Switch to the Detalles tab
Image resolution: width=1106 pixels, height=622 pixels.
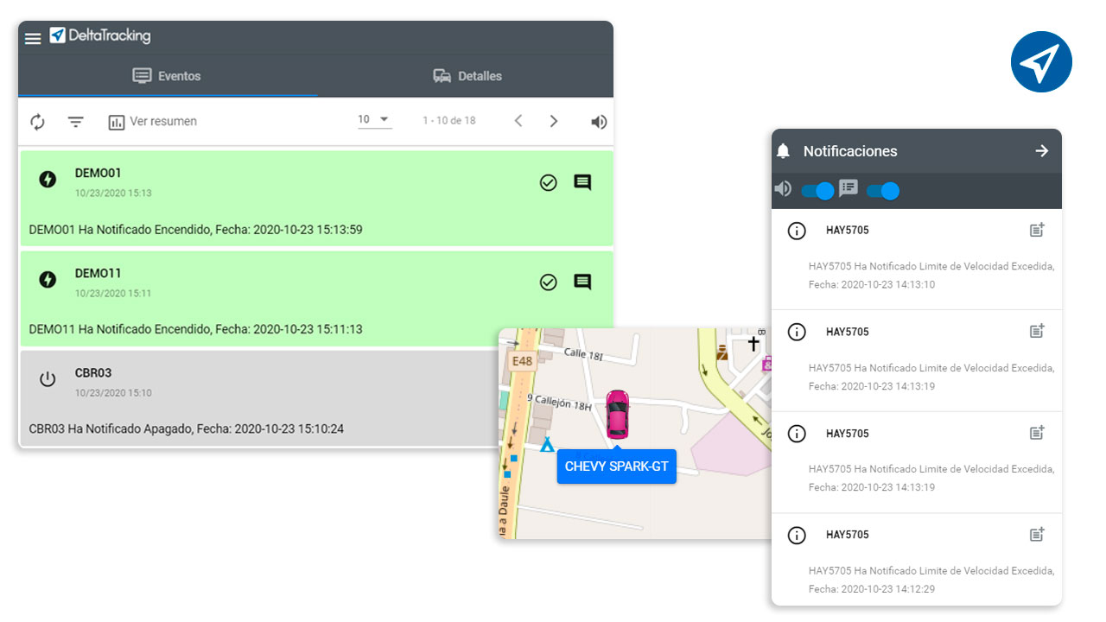467,76
